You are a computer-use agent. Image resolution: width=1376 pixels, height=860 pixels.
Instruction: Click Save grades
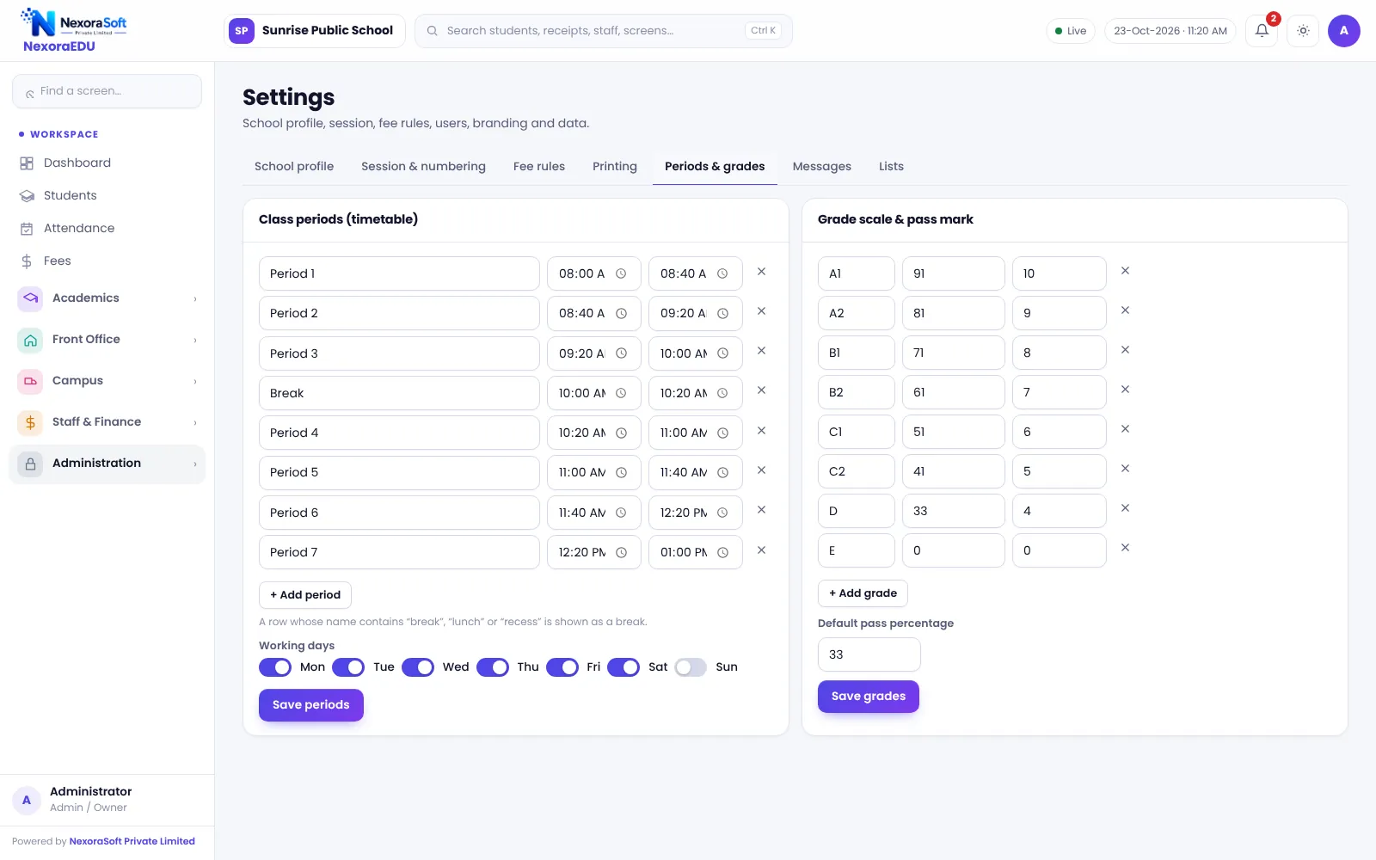click(x=869, y=697)
